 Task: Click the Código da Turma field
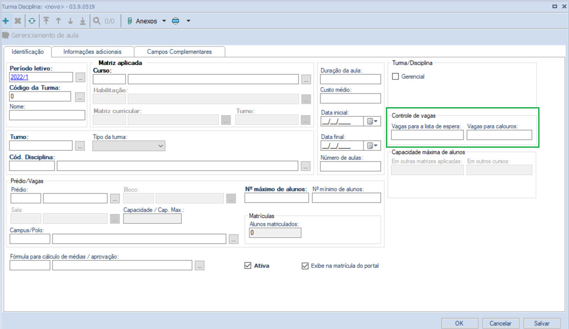click(40, 96)
